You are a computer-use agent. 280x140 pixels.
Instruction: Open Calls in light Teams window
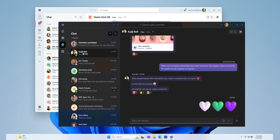(39, 46)
